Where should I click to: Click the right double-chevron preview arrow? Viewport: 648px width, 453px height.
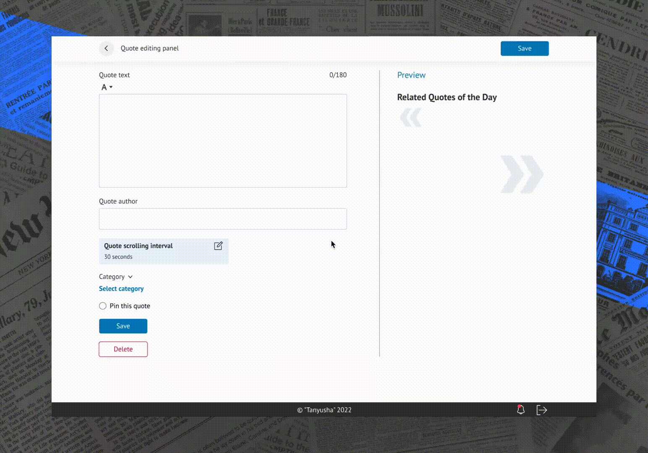[x=522, y=174]
